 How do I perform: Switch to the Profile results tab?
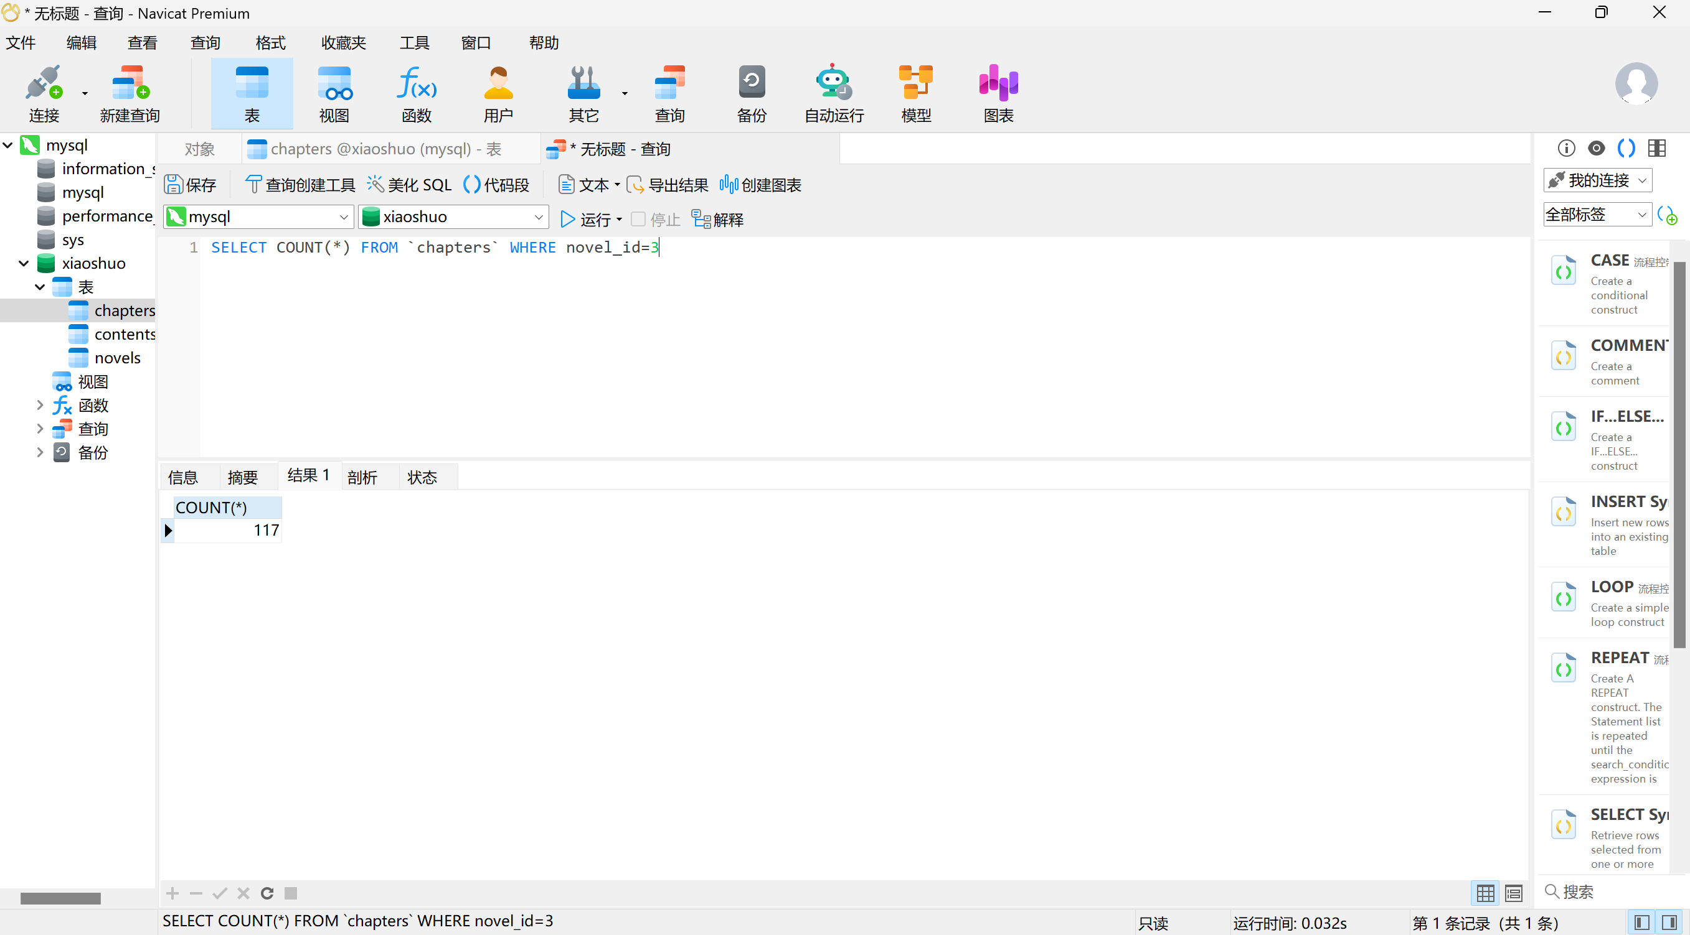(x=362, y=477)
